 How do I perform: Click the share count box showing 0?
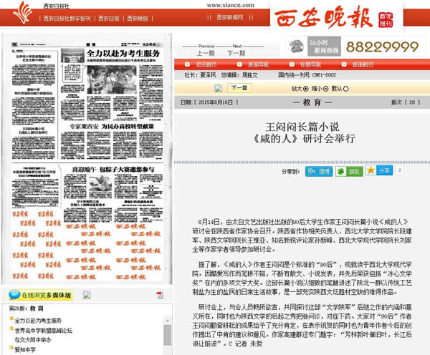coord(400,170)
